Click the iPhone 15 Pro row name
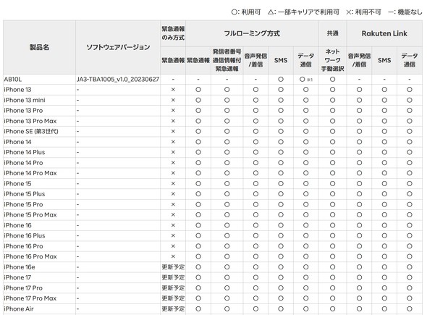Image resolution: width=427 pixels, height=315 pixels. point(23,204)
